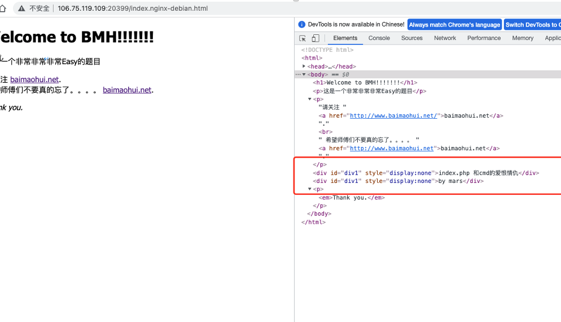
Task: Click the DevTools info icon
Action: (301, 24)
